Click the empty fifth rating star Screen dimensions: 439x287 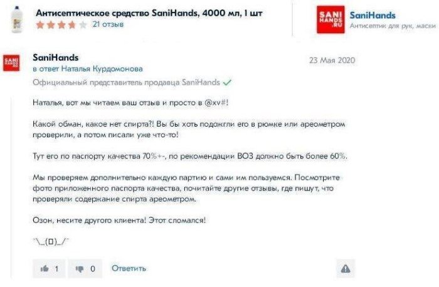click(83, 25)
